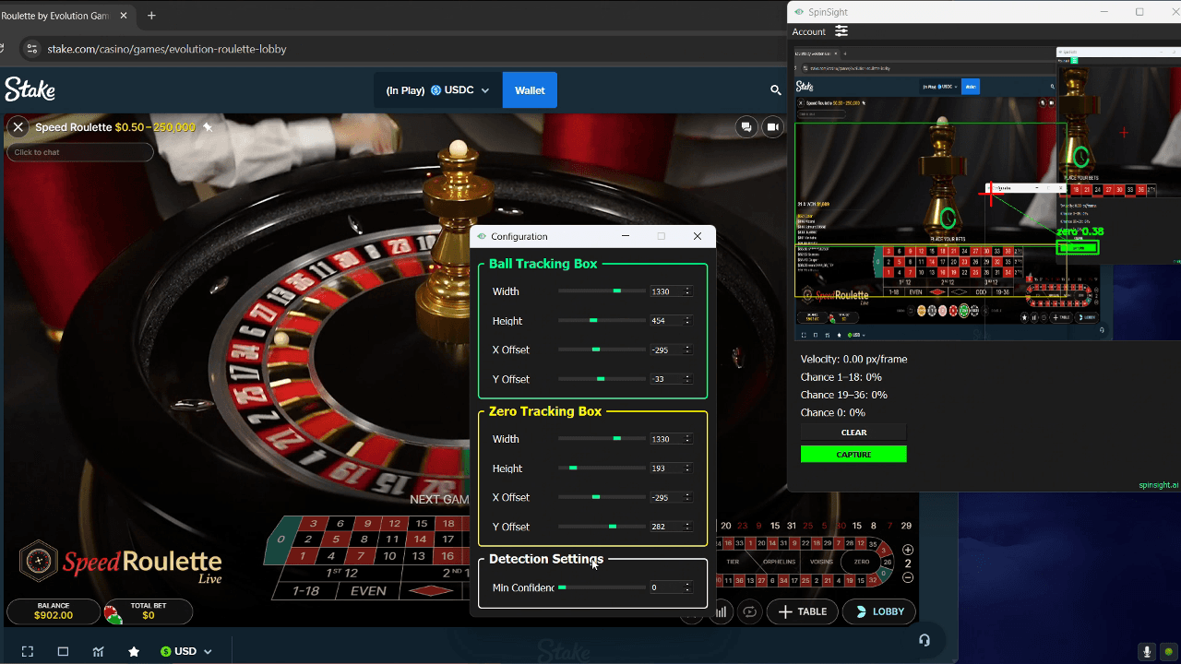Switch to the Roulette by Evolution browser tab
This screenshot has width=1181, height=664.
55,15
